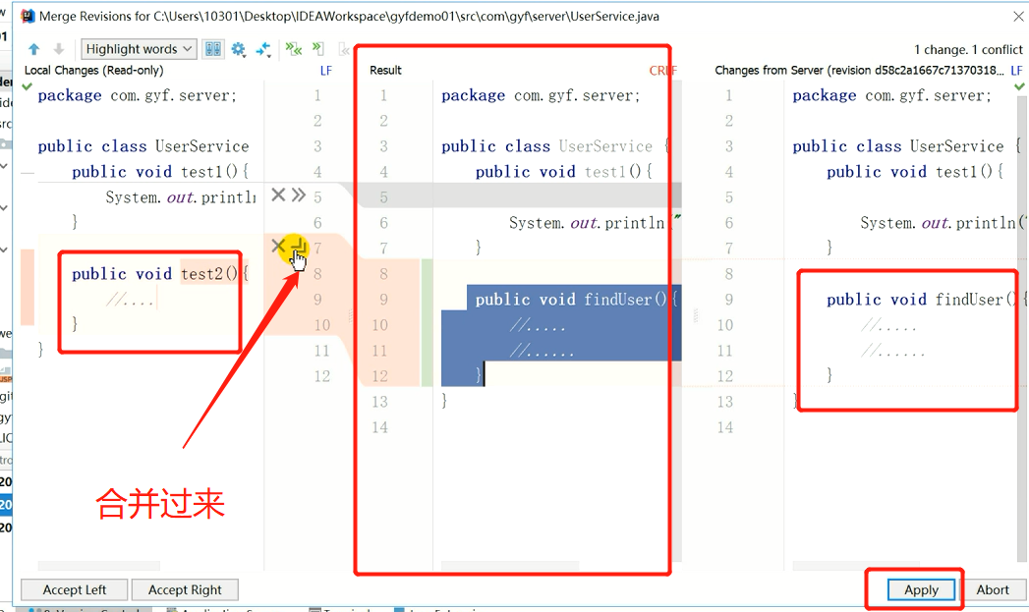Screen dimensions: 1029x612
Task: Apply non-conflicting changes from left side
Action: pos(318,48)
